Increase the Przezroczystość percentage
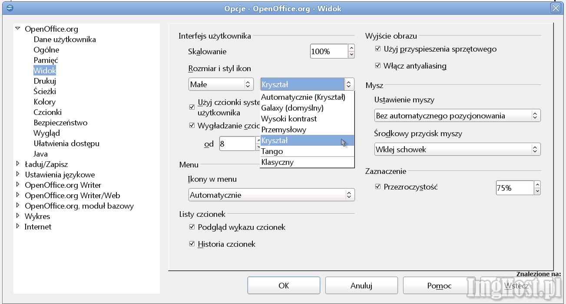This screenshot has width=566, height=304. 537,184
